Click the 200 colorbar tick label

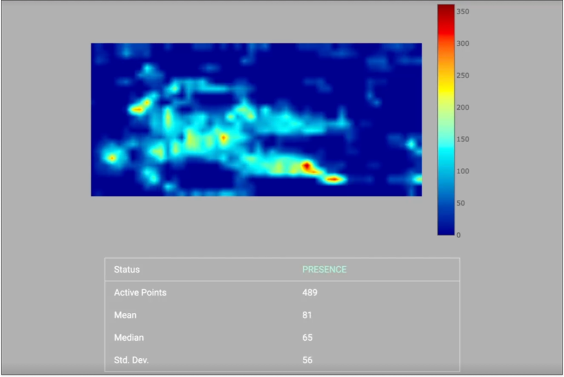[463, 107]
